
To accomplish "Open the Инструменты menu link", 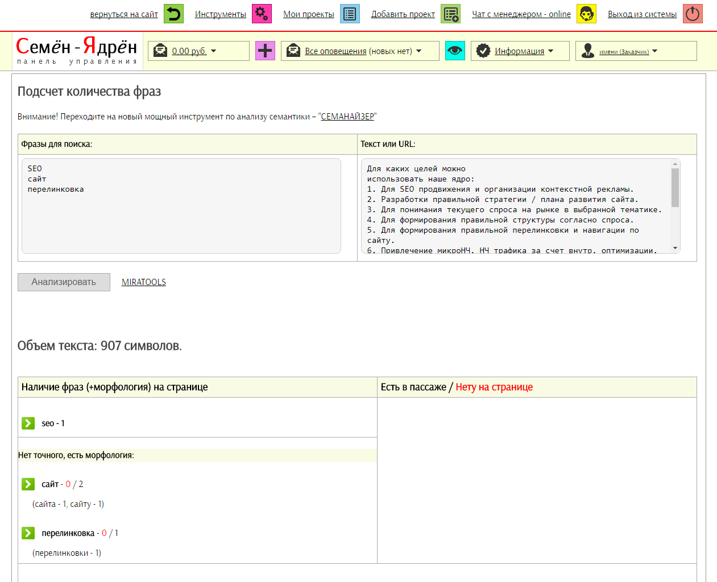I will click(221, 14).
